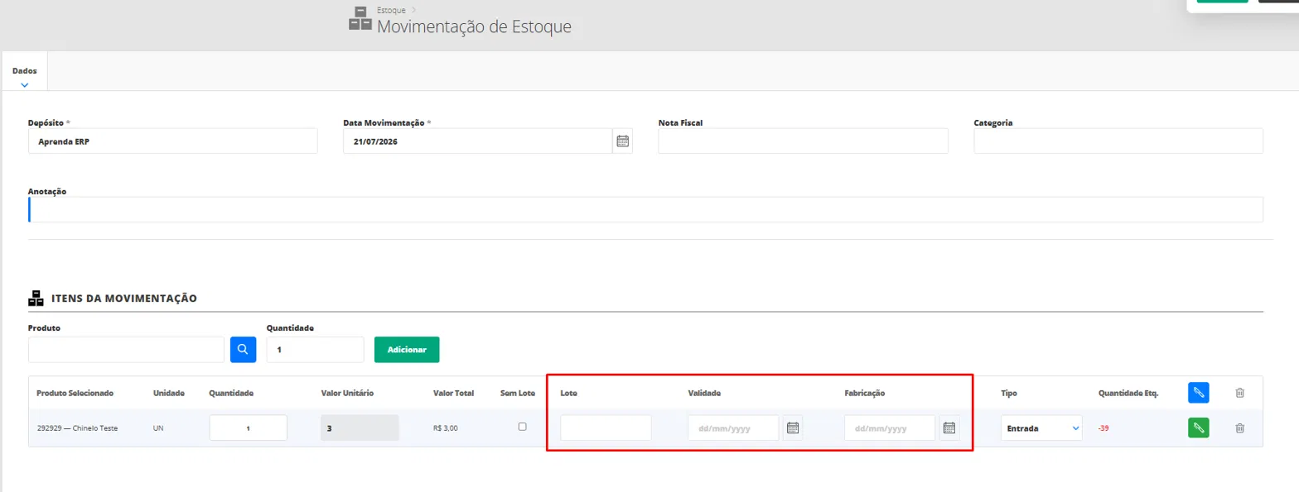Switch to the Dados tab

click(x=25, y=71)
